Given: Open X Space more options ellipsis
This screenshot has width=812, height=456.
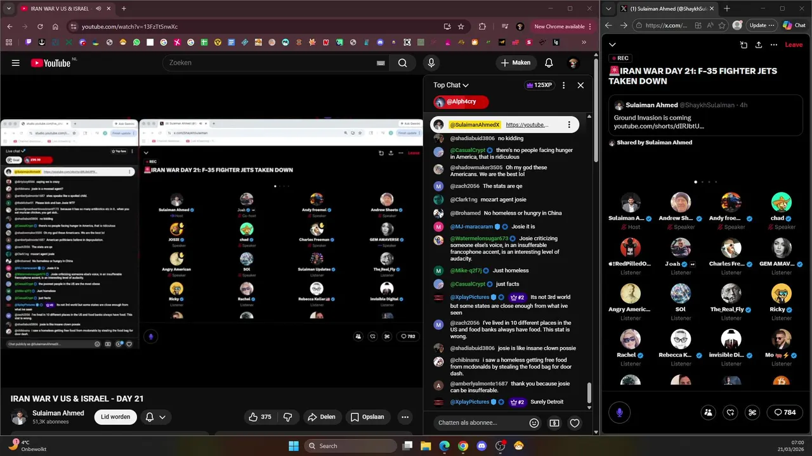Looking at the screenshot, I should tap(774, 45).
